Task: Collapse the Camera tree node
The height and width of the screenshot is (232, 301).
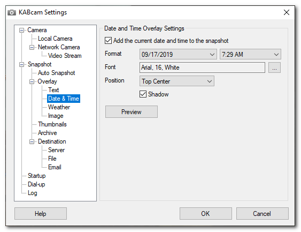Action: coord(22,30)
